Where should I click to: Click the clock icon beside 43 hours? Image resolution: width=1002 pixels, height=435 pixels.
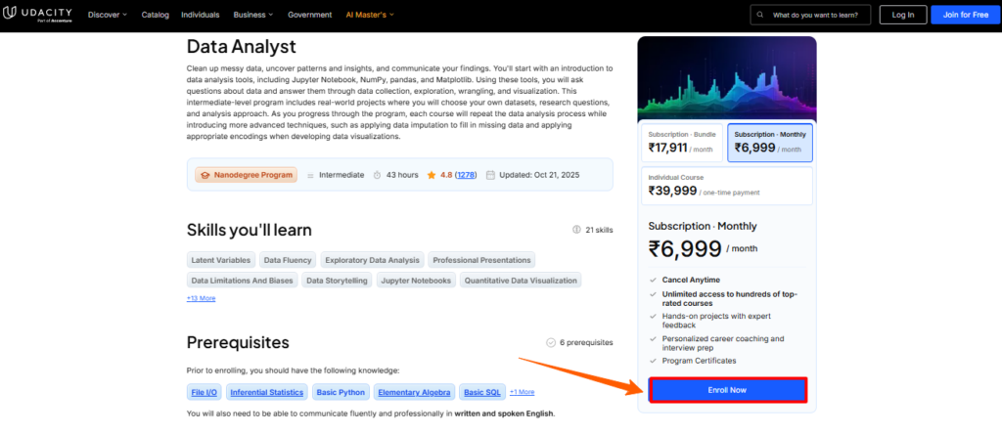[377, 175]
